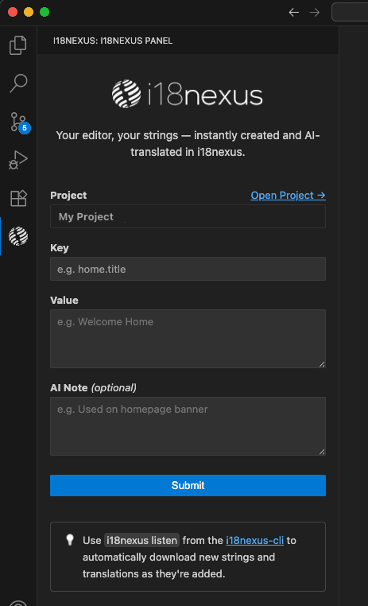
Task: Grab the Value textarea resize handle
Action: pos(322,364)
